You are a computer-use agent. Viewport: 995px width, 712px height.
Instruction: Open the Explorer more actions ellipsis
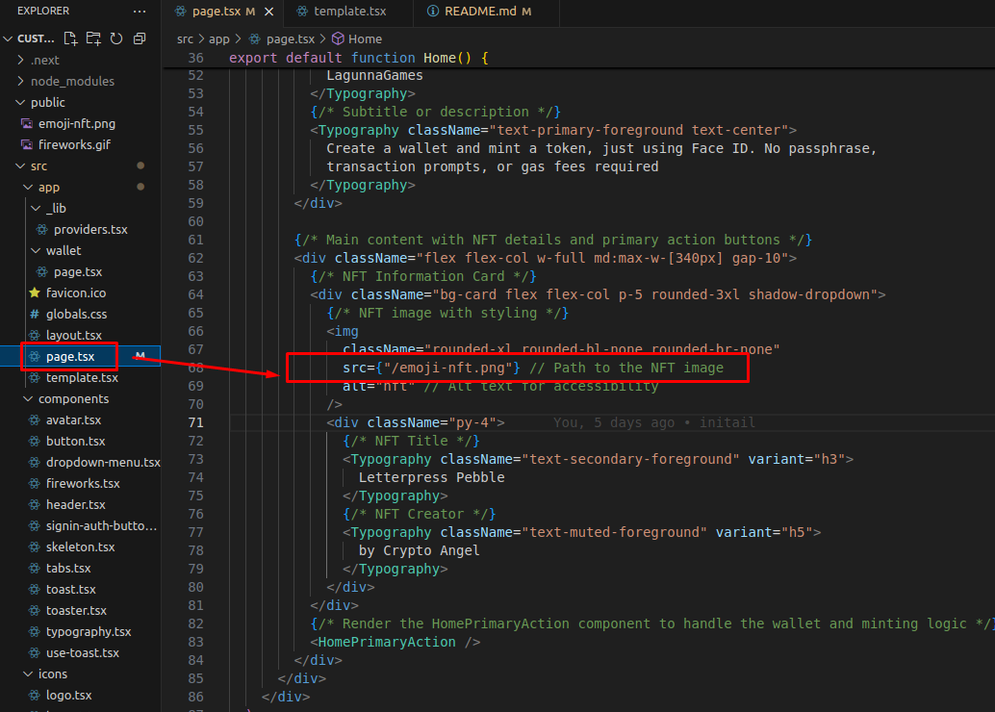coord(140,11)
